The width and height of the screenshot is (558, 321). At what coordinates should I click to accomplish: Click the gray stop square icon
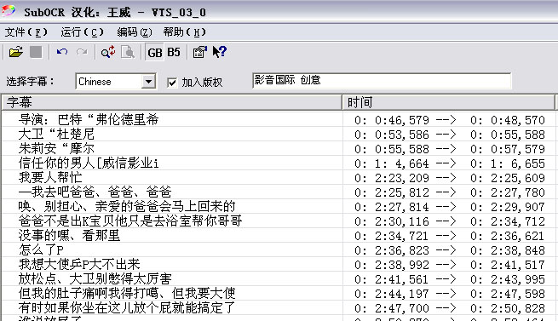pos(36,52)
